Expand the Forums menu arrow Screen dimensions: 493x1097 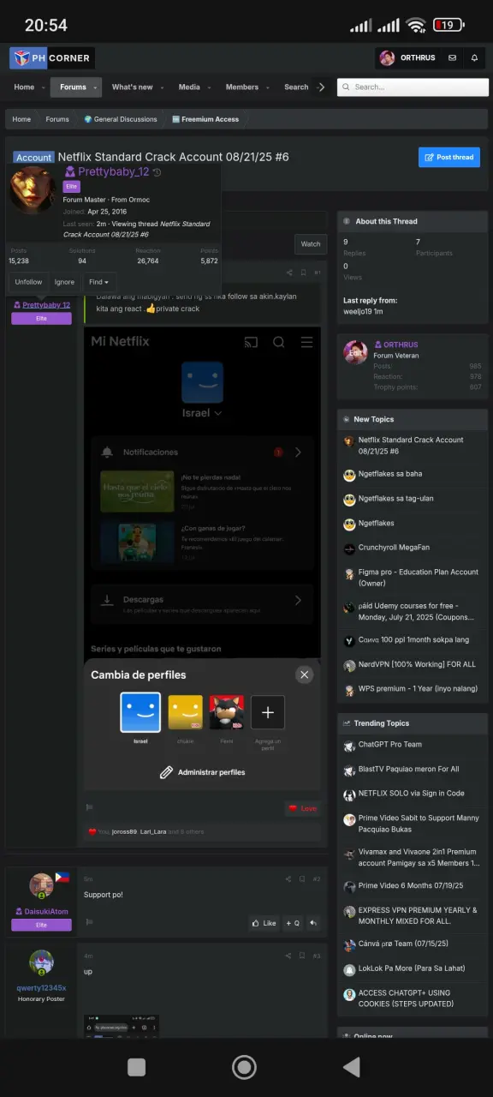(95, 87)
